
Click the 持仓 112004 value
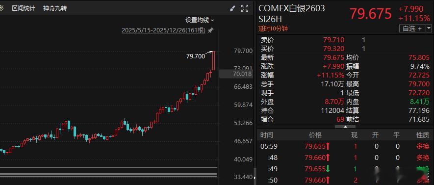[332, 110]
